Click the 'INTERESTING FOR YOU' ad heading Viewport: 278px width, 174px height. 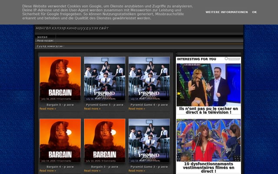(x=196, y=59)
